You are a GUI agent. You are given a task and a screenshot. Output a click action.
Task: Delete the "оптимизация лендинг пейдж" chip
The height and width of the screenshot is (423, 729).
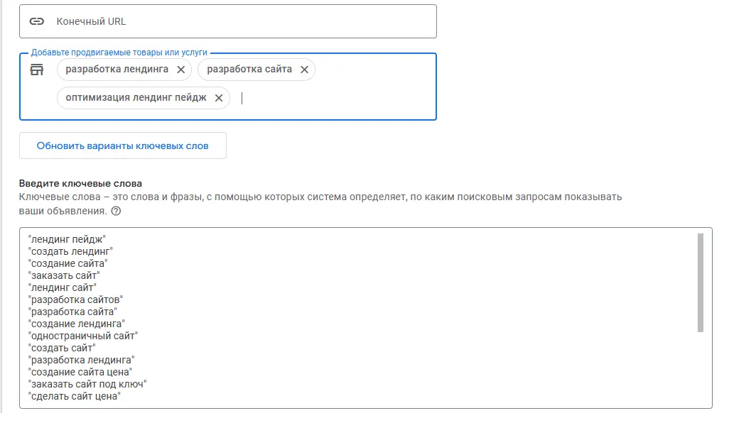click(219, 98)
